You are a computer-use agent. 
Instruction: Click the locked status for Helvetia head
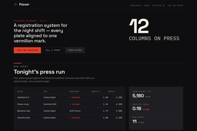75,118
